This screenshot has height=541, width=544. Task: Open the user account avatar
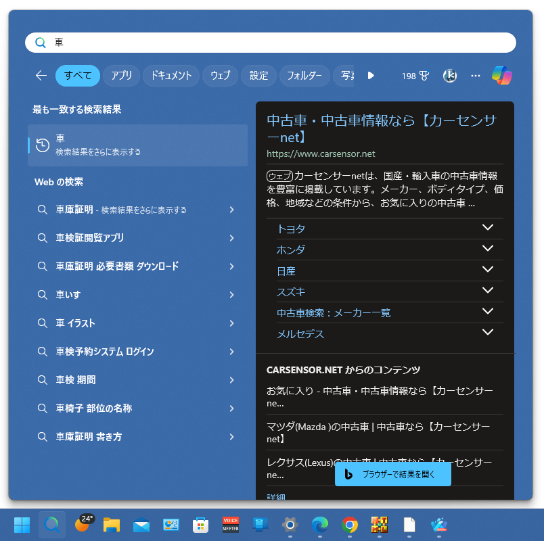pyautogui.click(x=450, y=76)
